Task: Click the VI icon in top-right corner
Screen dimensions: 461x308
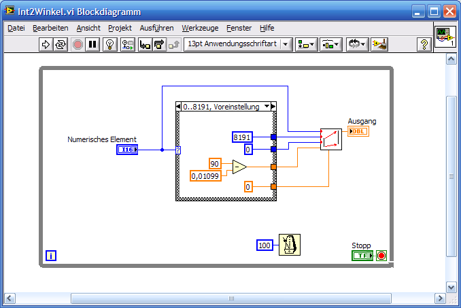Action: tap(445, 37)
